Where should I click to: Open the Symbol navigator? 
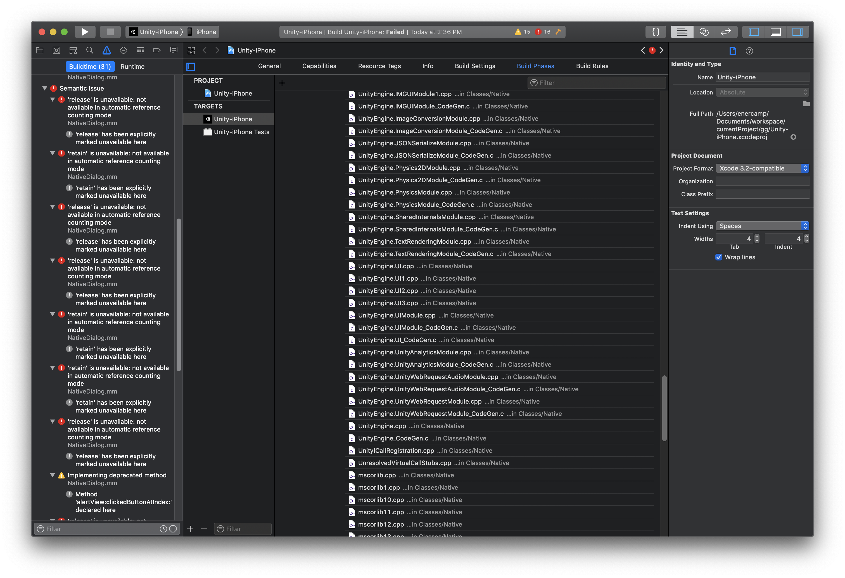coord(73,50)
